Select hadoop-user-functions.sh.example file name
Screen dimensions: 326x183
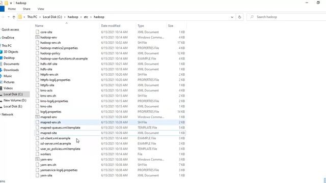[x=64, y=58]
